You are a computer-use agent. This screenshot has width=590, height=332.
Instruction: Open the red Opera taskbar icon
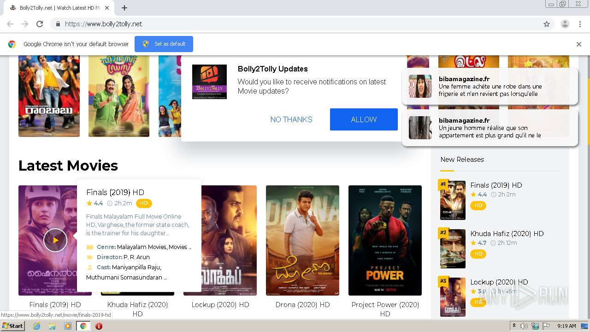pos(99,326)
